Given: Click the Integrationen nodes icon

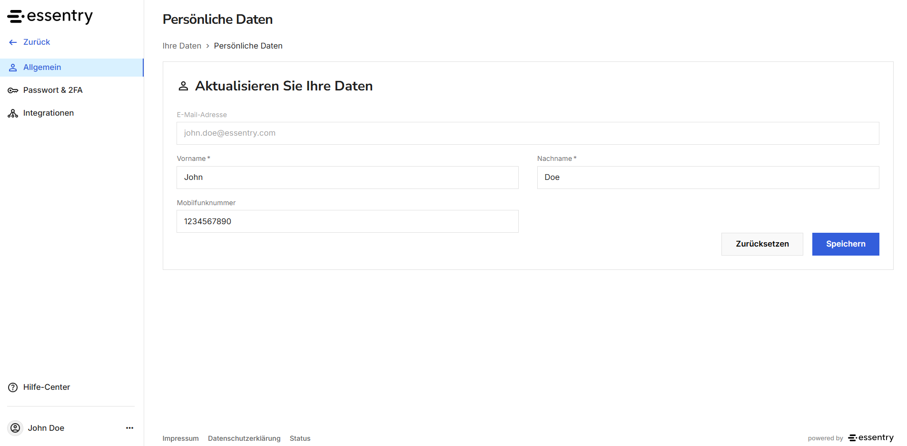Looking at the screenshot, I should 13,113.
